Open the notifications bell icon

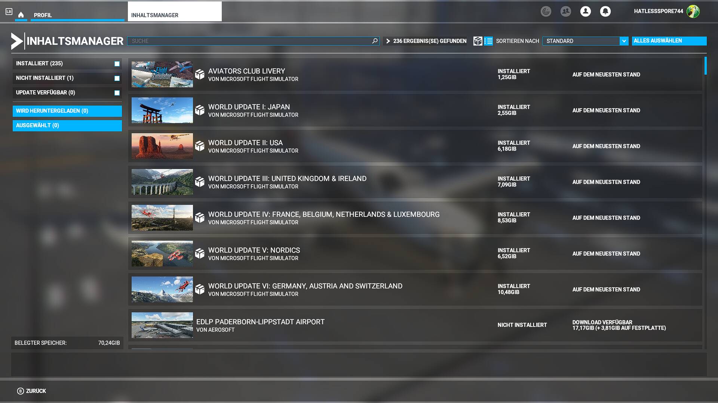605,12
